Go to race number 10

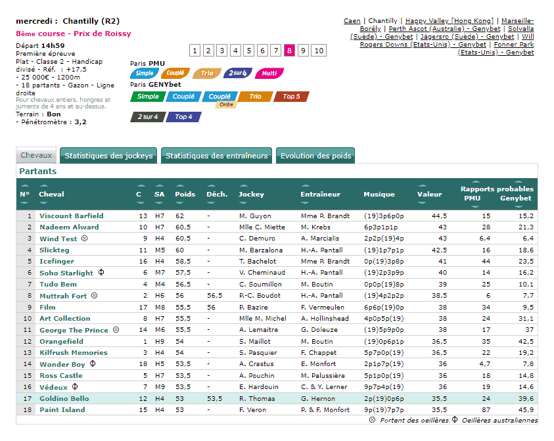pos(319,51)
